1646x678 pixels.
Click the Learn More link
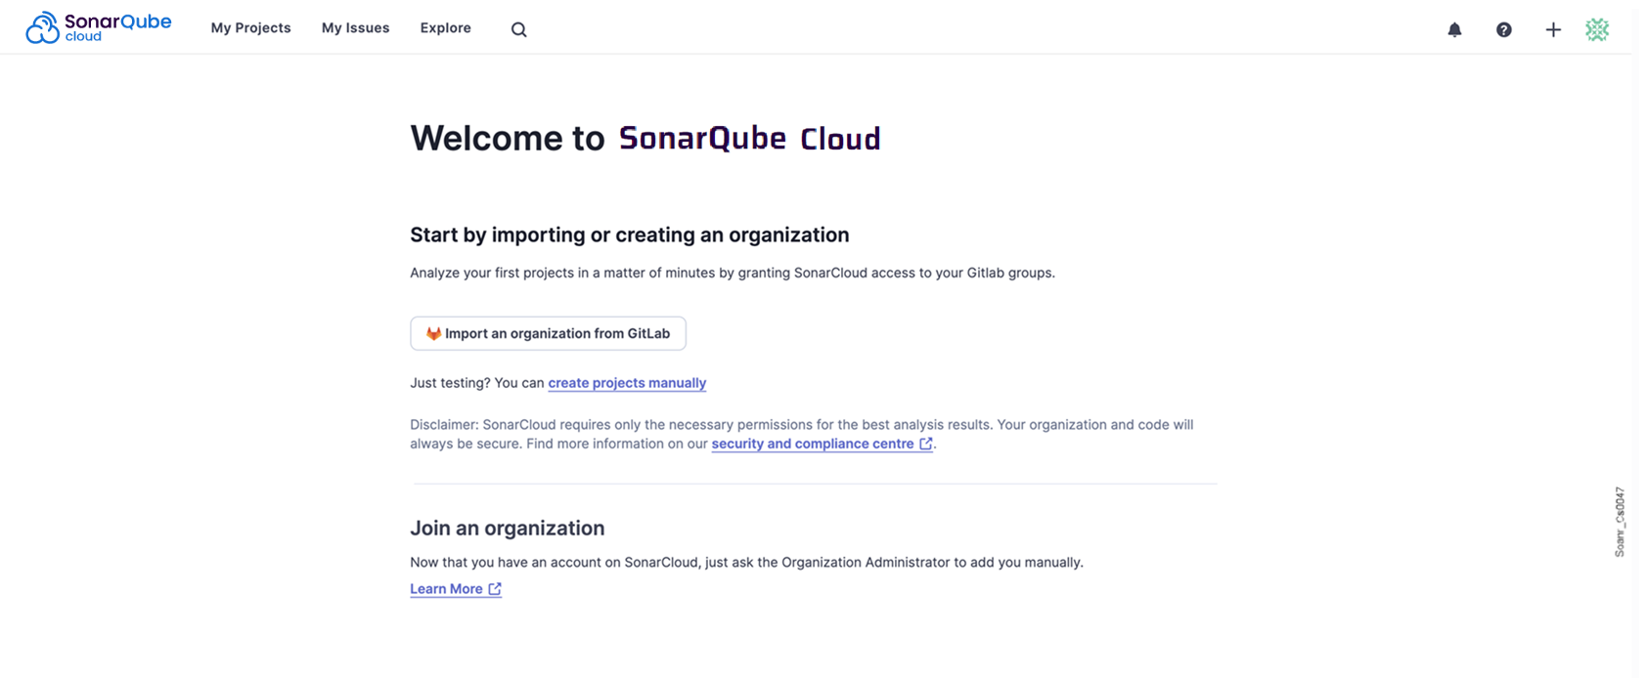(456, 589)
